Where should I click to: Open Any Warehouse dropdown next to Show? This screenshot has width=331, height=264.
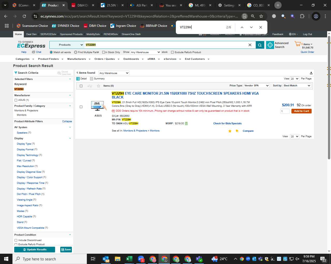(x=145, y=52)
